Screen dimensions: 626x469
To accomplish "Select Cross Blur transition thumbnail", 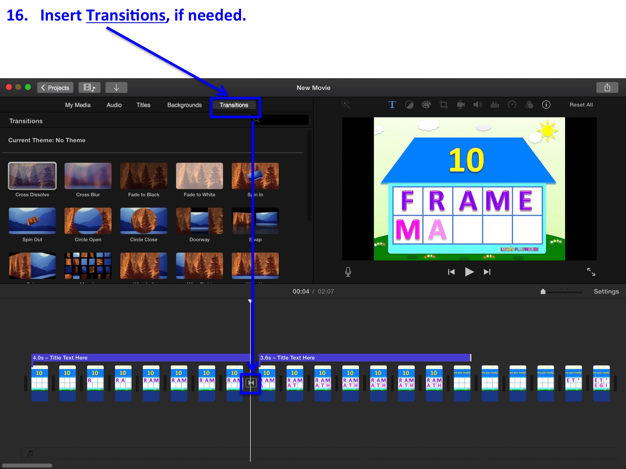I will pos(88,176).
